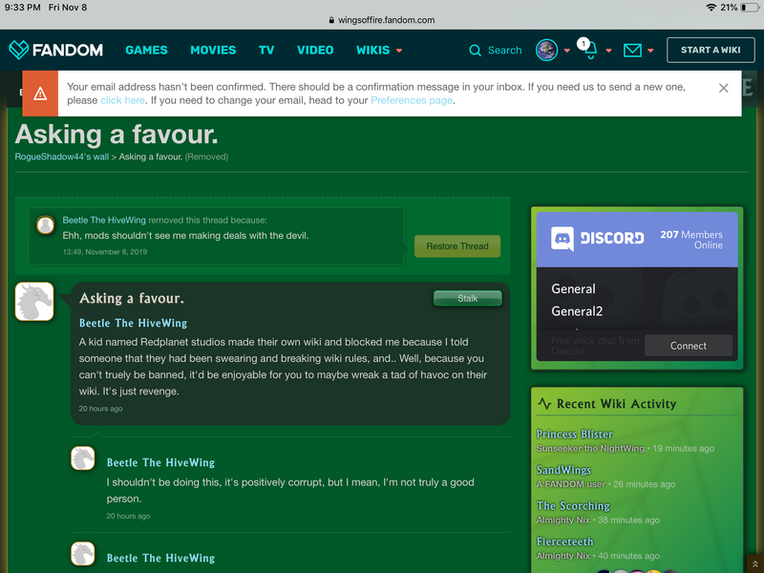Open the MOVIES menu item

point(213,51)
